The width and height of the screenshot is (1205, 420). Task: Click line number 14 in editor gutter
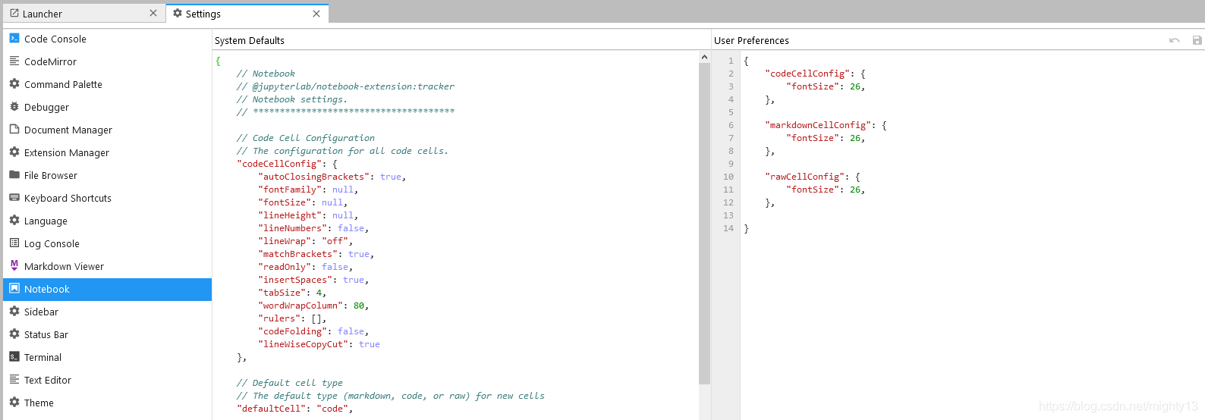click(x=728, y=228)
